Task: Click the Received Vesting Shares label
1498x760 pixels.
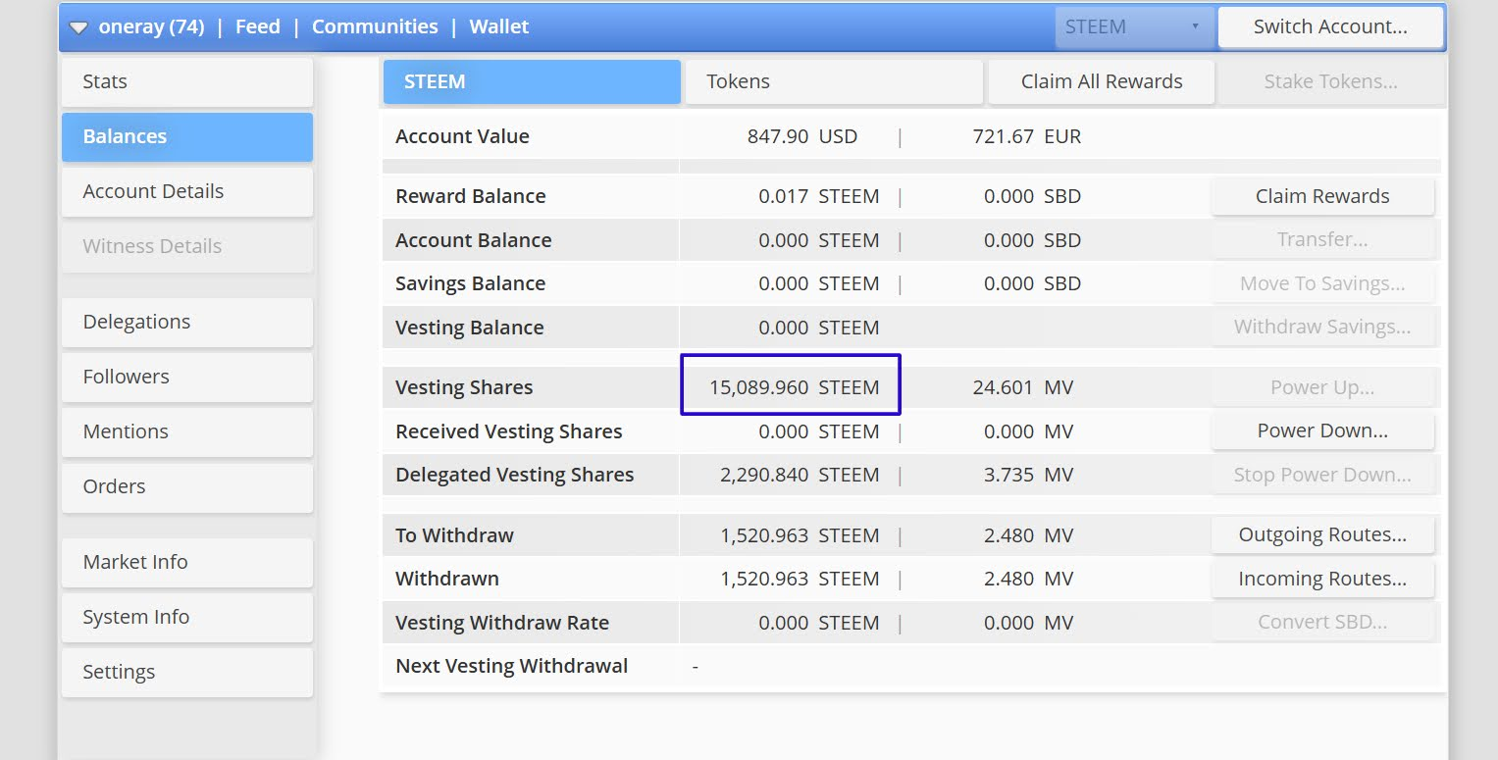Action: pyautogui.click(x=509, y=431)
